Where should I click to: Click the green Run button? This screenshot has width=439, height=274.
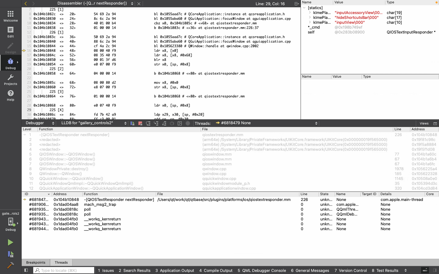pos(10,242)
